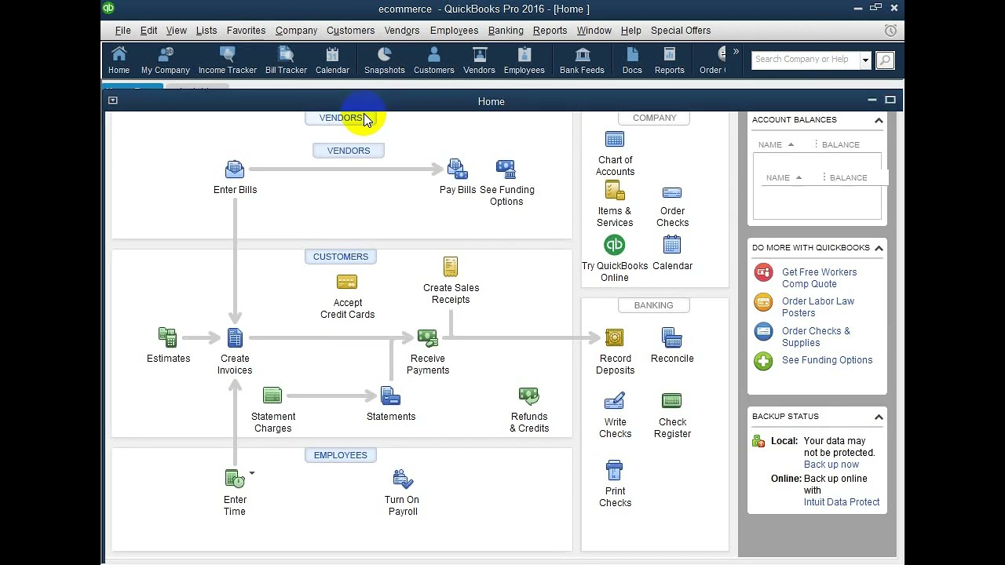Image resolution: width=1005 pixels, height=565 pixels.
Task: Click the Company section button
Action: 654,118
